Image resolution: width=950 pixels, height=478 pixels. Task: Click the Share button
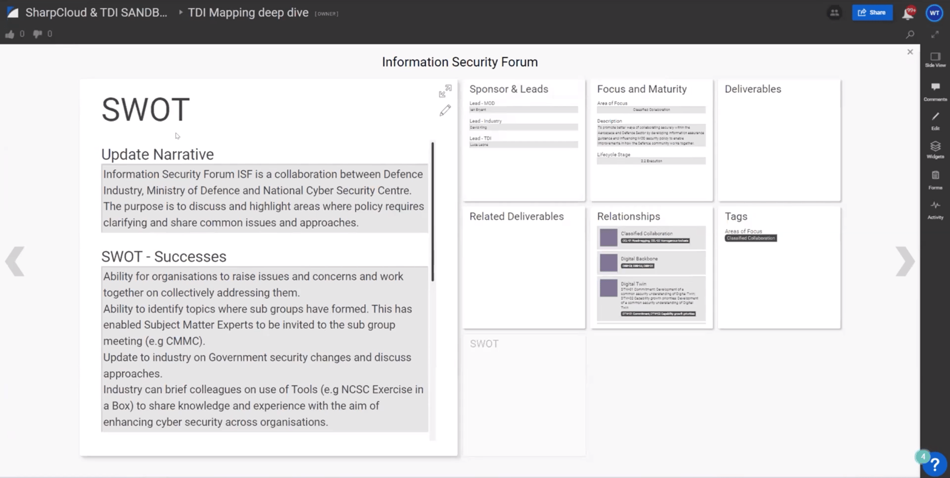[872, 13]
